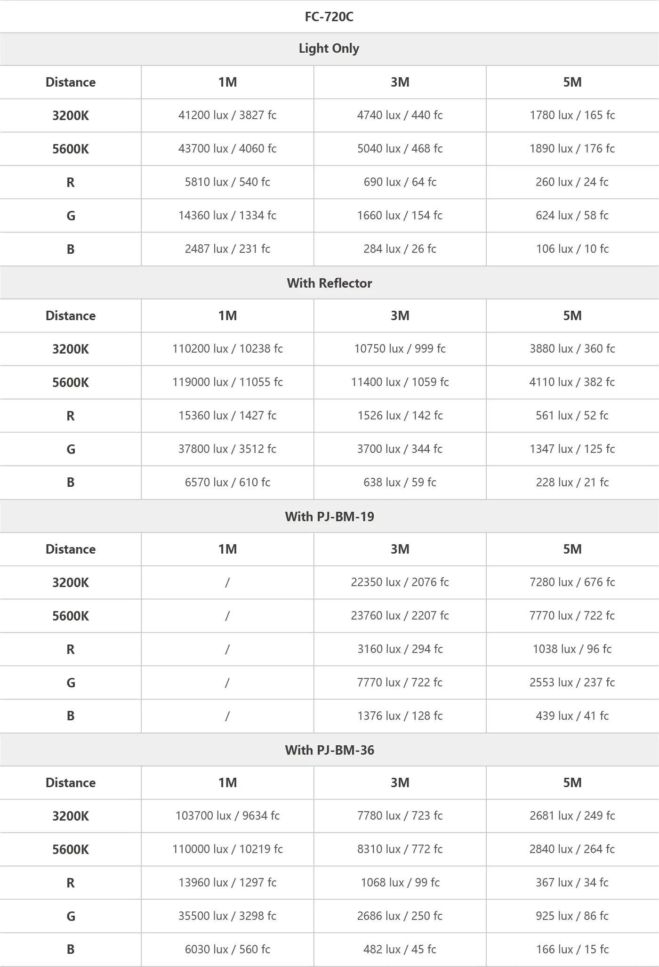Click the 10750 lux / 999 fc value
This screenshot has width=659, height=967.
[x=400, y=349]
